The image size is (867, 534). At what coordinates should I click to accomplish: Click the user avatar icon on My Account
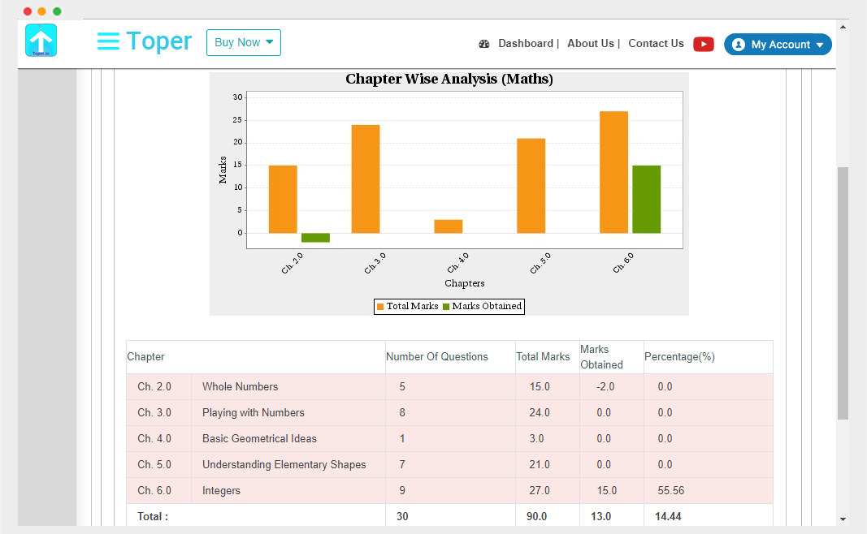click(739, 45)
